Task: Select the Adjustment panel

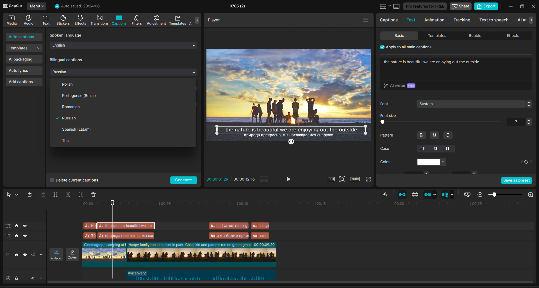Action: pos(156,20)
